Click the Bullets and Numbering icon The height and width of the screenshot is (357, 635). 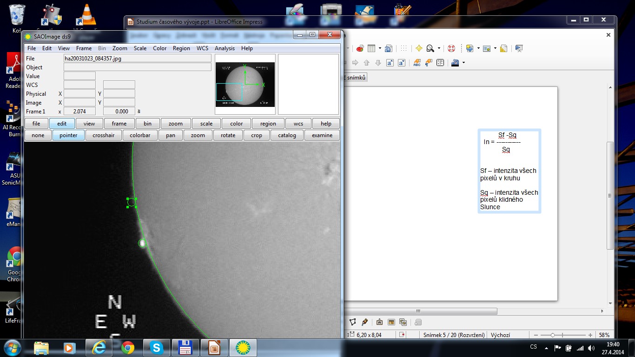click(x=440, y=63)
